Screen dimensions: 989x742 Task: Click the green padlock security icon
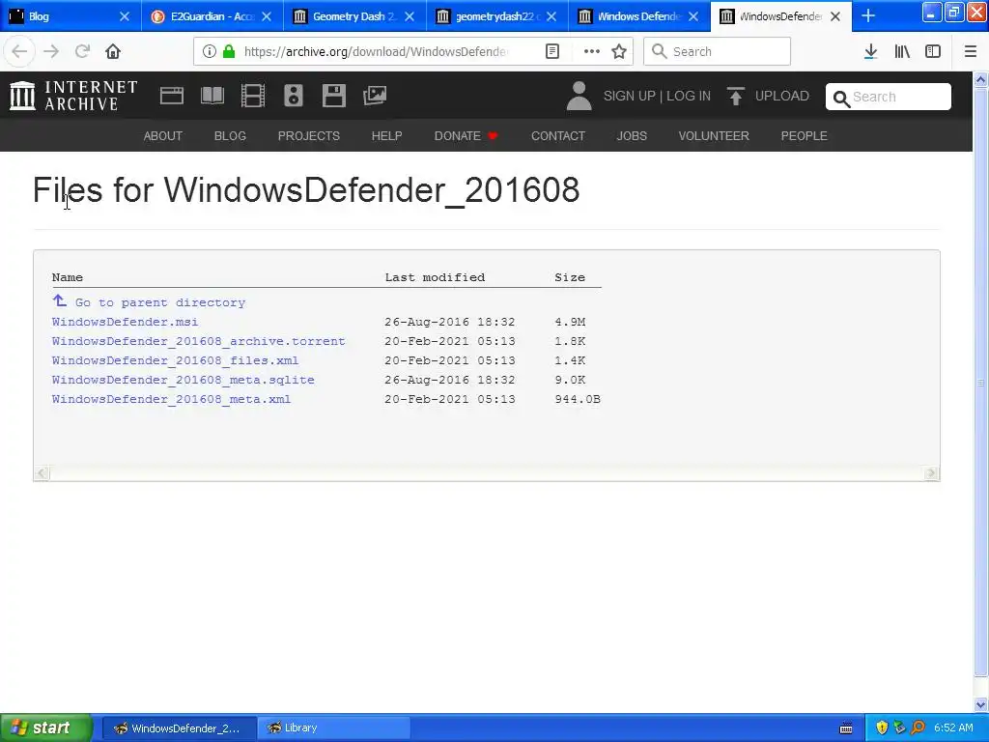229,52
